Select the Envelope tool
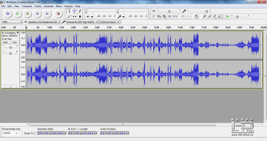The image size is (267, 141). pos(74,11)
